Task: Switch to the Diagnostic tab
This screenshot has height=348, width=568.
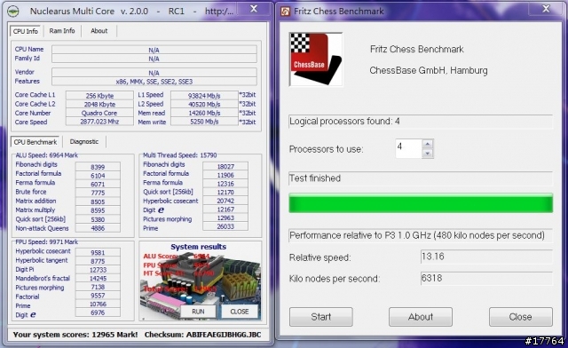Action: click(x=84, y=142)
